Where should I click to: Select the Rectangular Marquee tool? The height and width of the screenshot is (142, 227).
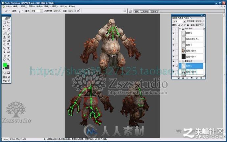4,22
